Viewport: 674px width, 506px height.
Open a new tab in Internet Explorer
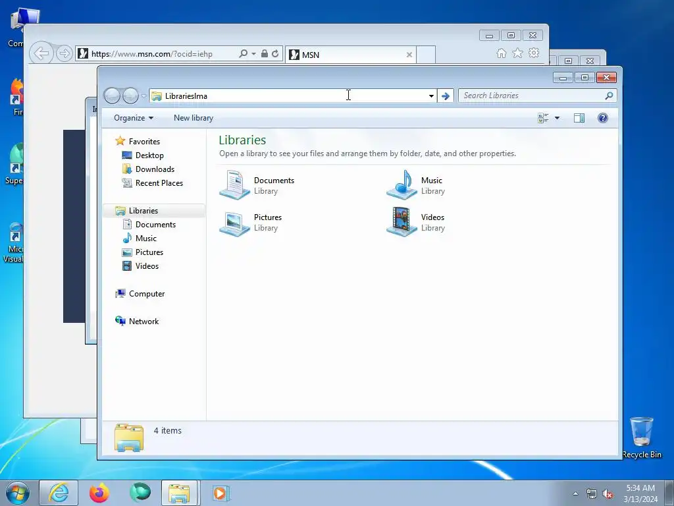point(426,55)
